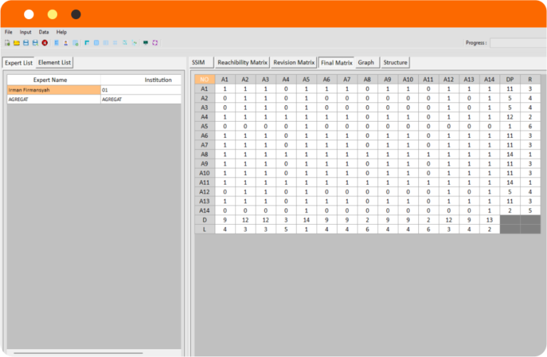This screenshot has width=547, height=357.
Task: Click the DP value 12 in row A4
Action: point(510,117)
